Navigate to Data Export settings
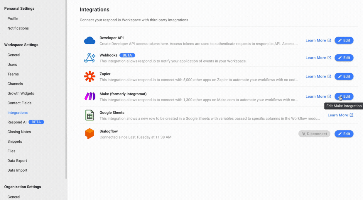The width and height of the screenshot is (363, 200). pyautogui.click(x=17, y=161)
